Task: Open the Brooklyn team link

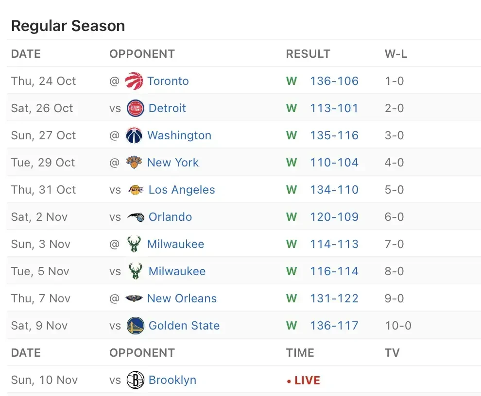Action: [x=172, y=380]
